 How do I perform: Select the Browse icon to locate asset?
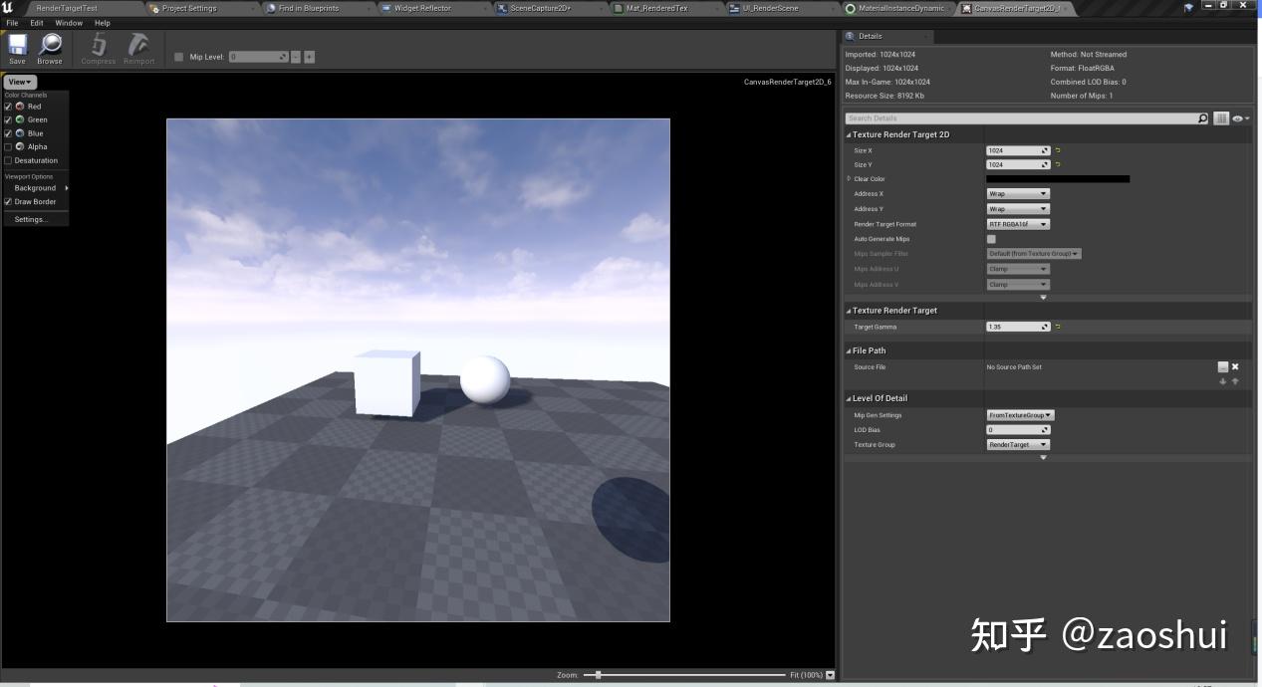[x=49, y=46]
